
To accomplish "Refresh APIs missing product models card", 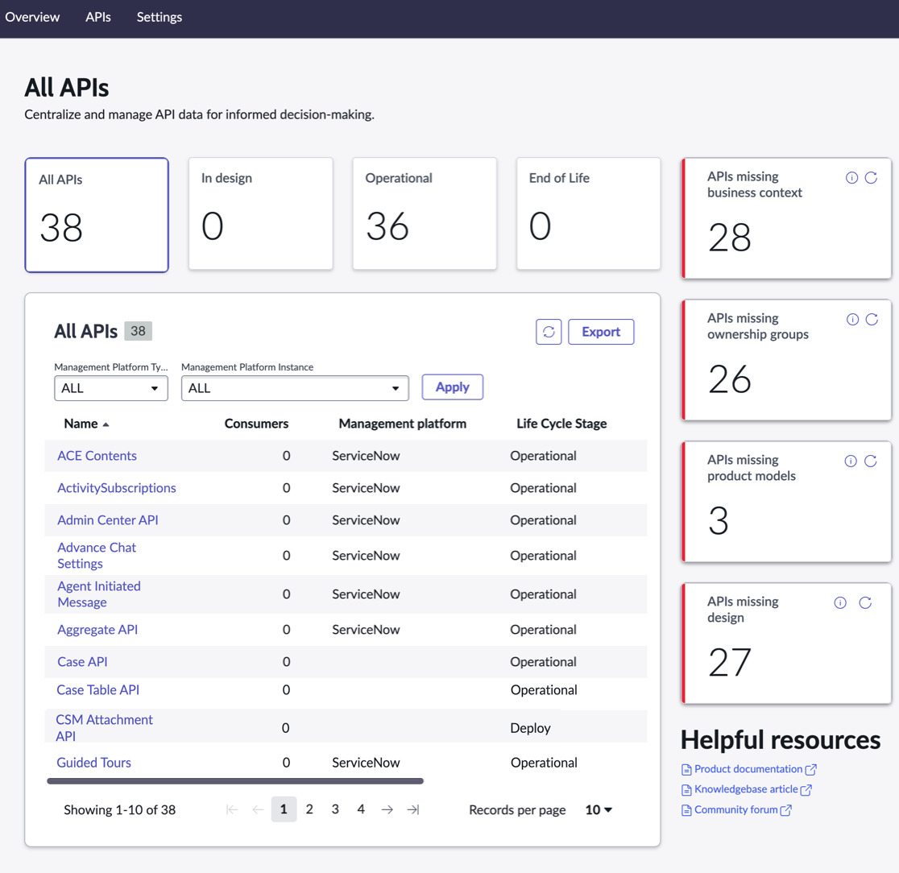I will coord(870,461).
